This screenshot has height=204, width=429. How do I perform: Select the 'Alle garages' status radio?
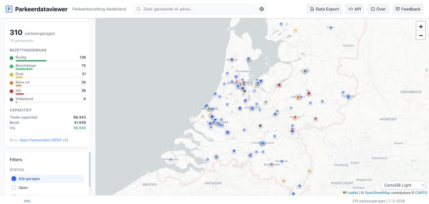click(x=14, y=179)
